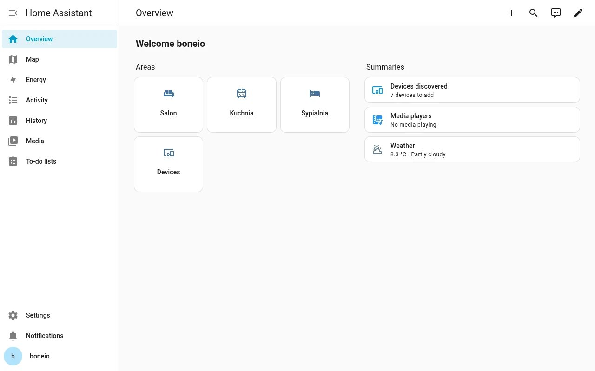
Task: Click the Overview home icon in sidebar
Action: pyautogui.click(x=13, y=39)
